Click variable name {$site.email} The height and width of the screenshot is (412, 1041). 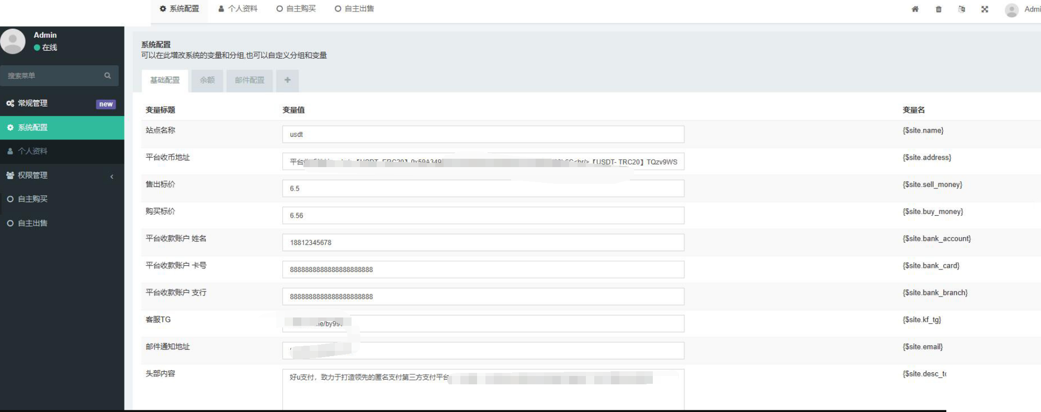(x=922, y=347)
